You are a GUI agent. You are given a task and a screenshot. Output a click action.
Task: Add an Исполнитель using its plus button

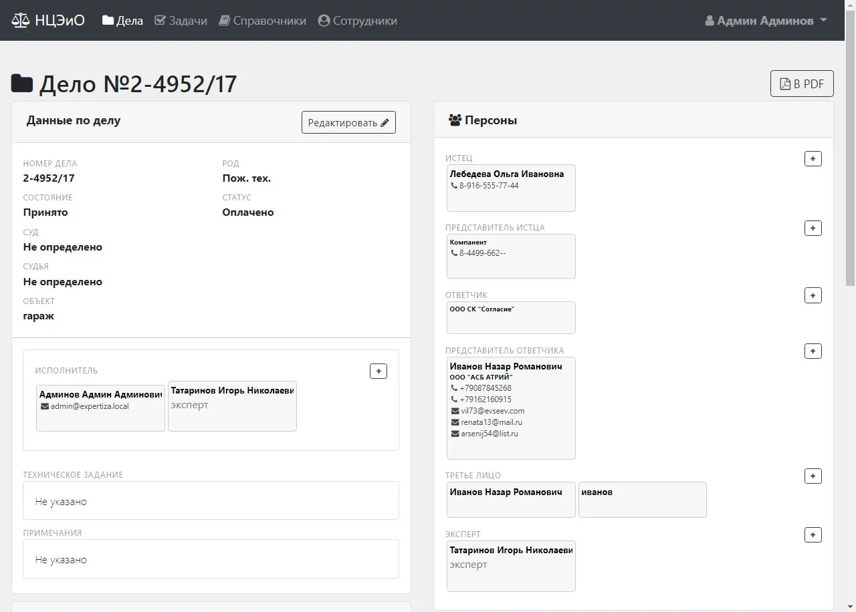pyautogui.click(x=379, y=371)
